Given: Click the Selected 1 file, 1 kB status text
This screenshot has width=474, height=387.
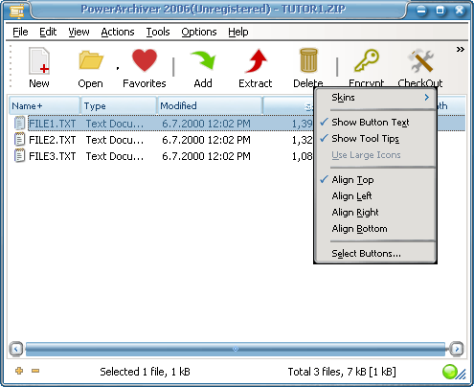Looking at the screenshot, I should pyautogui.click(x=145, y=372).
